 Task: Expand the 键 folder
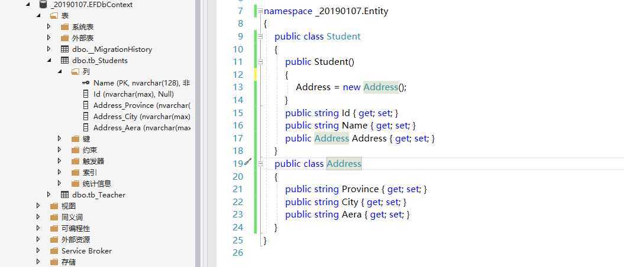[60, 139]
